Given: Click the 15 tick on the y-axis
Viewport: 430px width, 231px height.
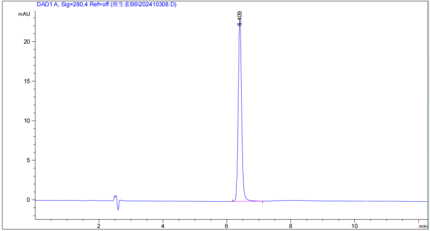Looking at the screenshot, I should point(27,81).
